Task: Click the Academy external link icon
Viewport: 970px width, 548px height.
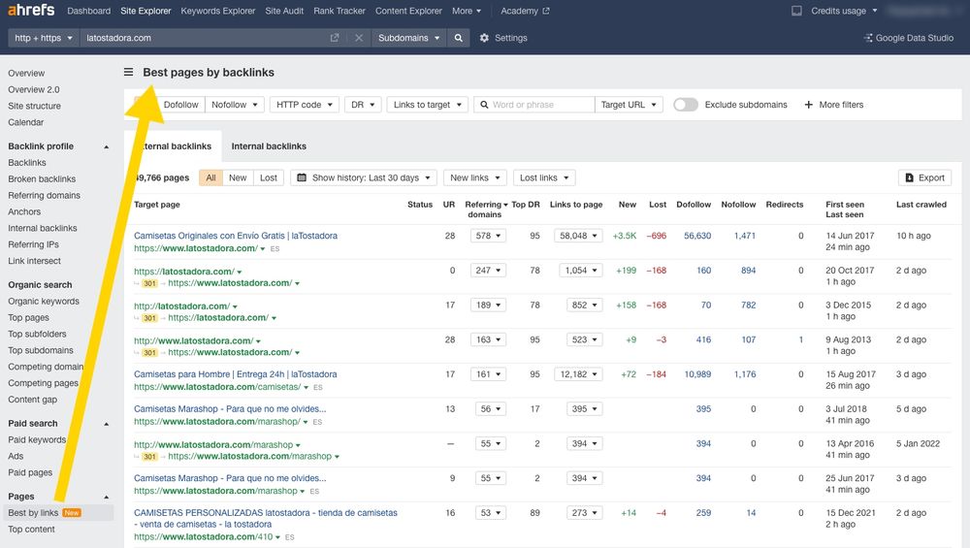Action: 545,11
